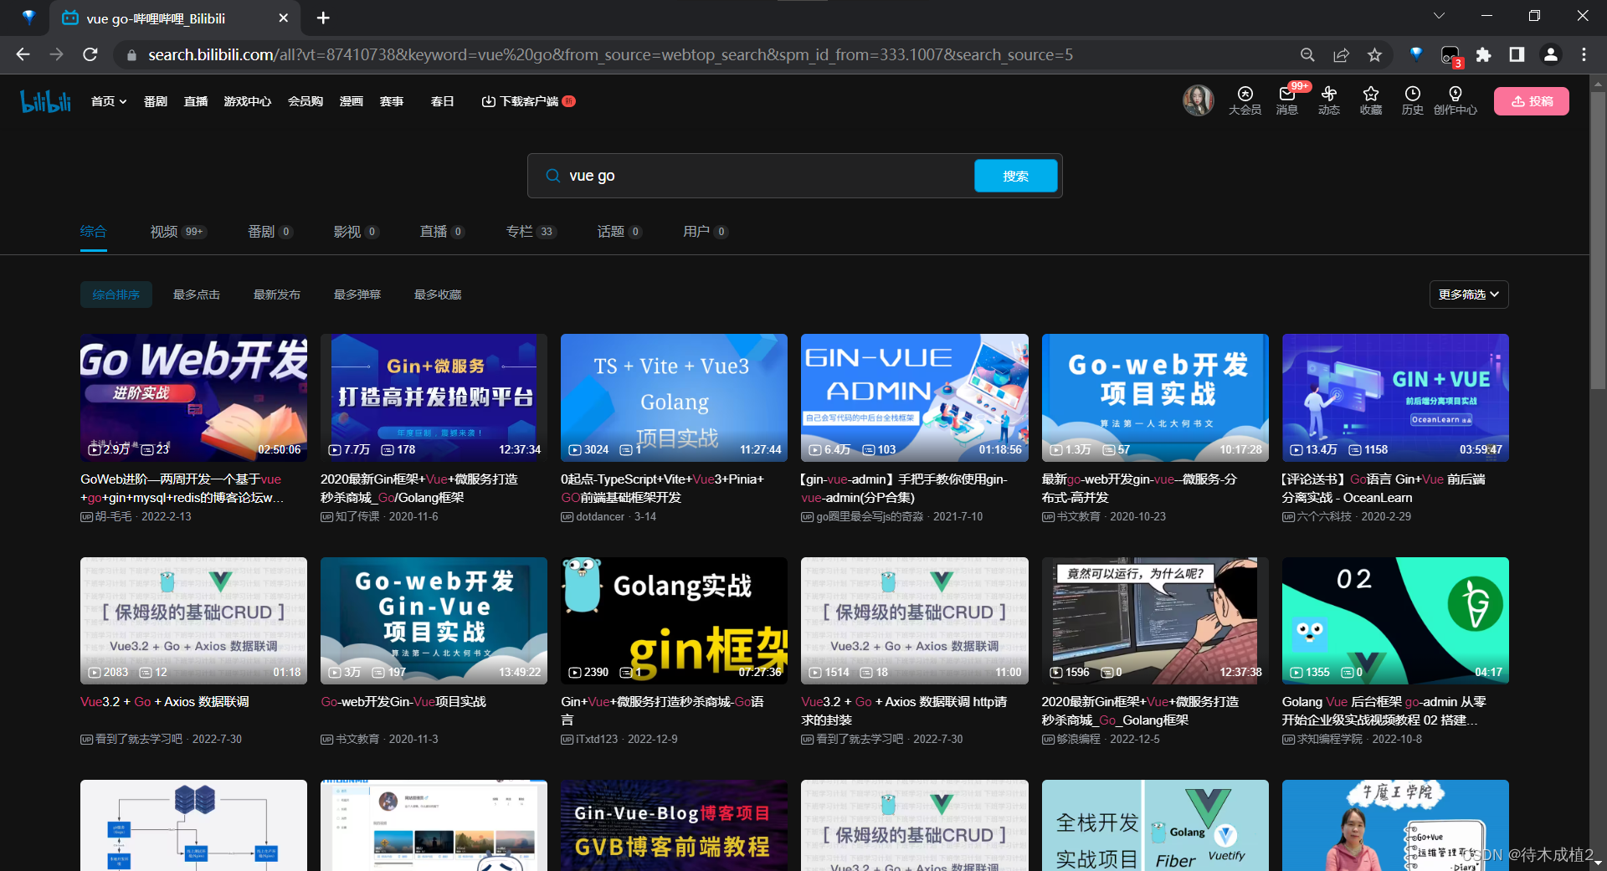Click the blue 搜索 search button

coord(1016,176)
